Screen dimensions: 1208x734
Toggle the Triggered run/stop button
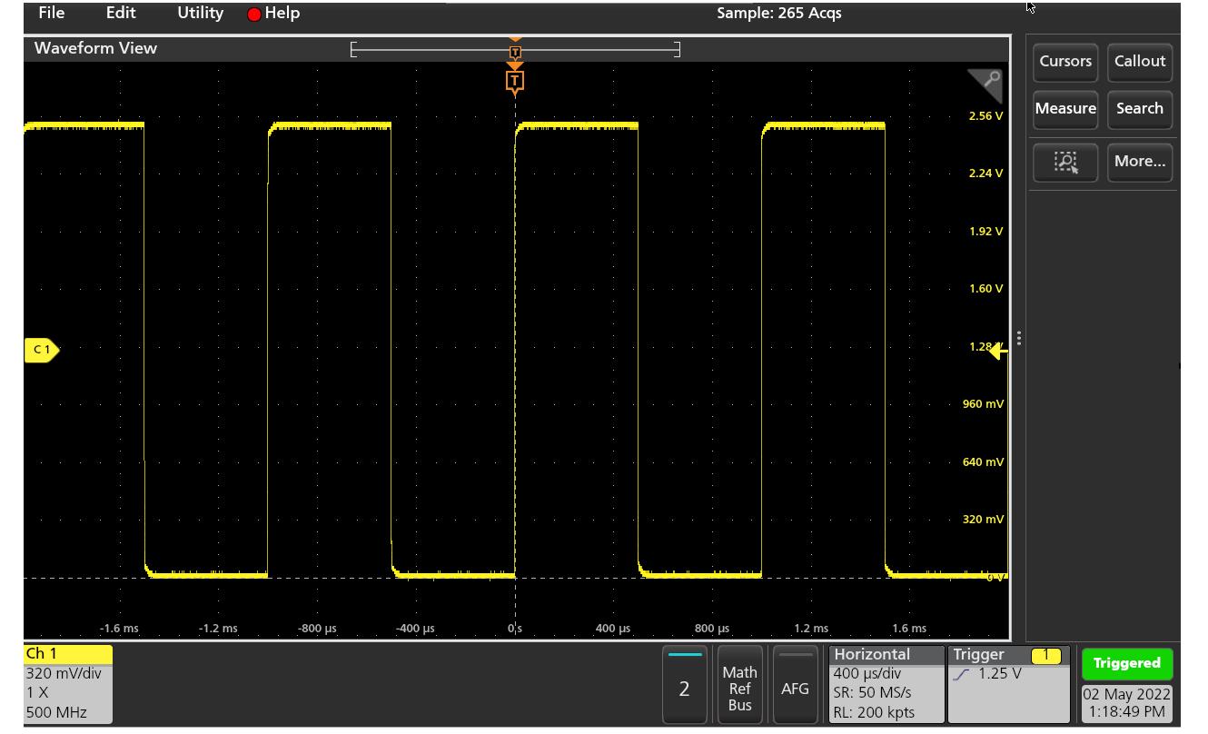[1126, 663]
